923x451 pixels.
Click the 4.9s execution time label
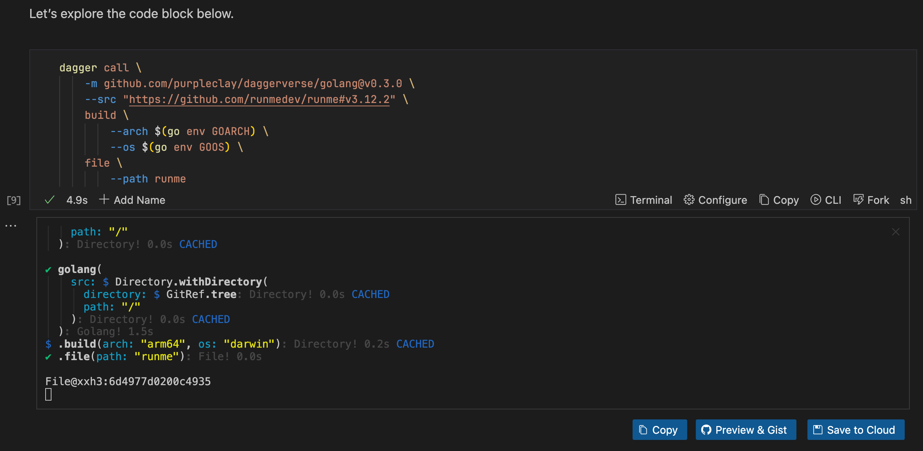77,200
